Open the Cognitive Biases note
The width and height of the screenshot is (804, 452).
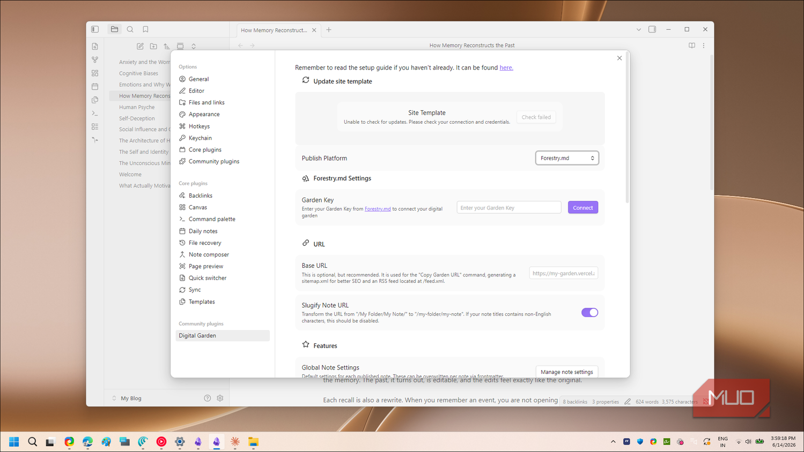138,73
